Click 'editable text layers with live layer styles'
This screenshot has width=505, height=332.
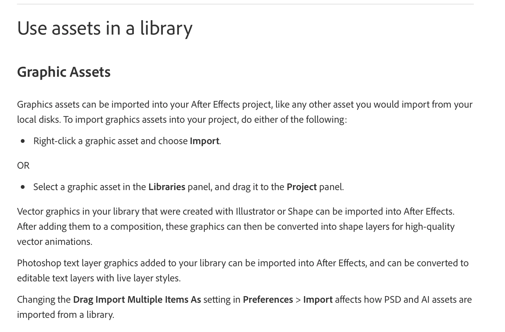click(99, 278)
